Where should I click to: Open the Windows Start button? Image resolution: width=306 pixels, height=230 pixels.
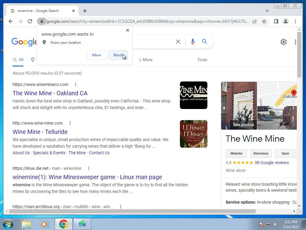[8, 224]
